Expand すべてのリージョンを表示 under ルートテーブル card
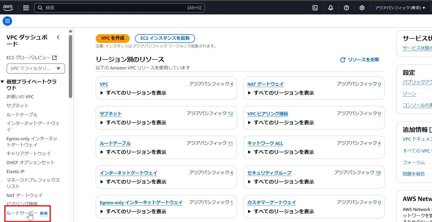The width and height of the screenshot is (432, 222). (x=133, y=152)
